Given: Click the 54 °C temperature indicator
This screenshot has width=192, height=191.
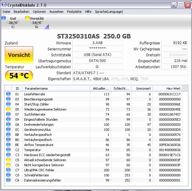Looking at the screenshot, I should [x=19, y=76].
